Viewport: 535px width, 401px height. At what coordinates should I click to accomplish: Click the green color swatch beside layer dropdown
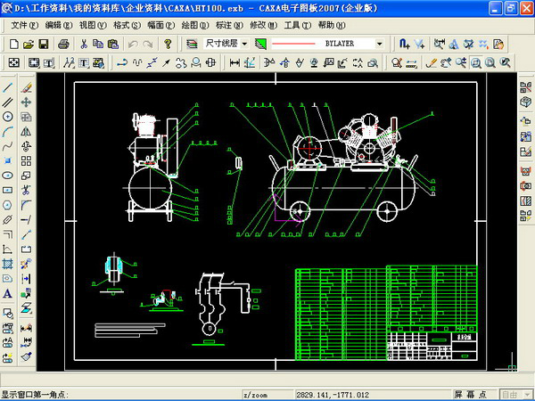click(260, 43)
